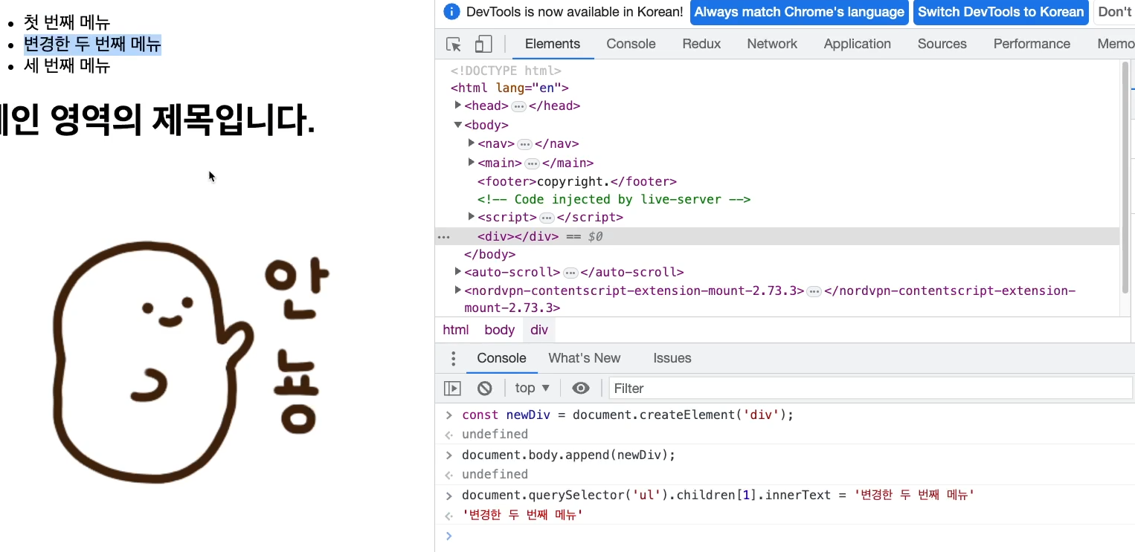Click the document.body.append console line
This screenshot has height=552, width=1135.
point(568,455)
